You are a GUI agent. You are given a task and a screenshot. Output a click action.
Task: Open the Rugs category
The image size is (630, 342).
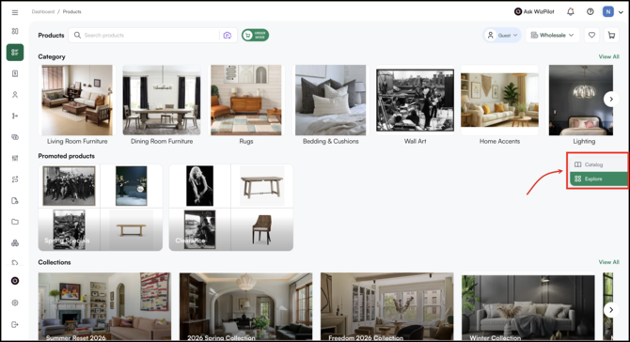(246, 105)
